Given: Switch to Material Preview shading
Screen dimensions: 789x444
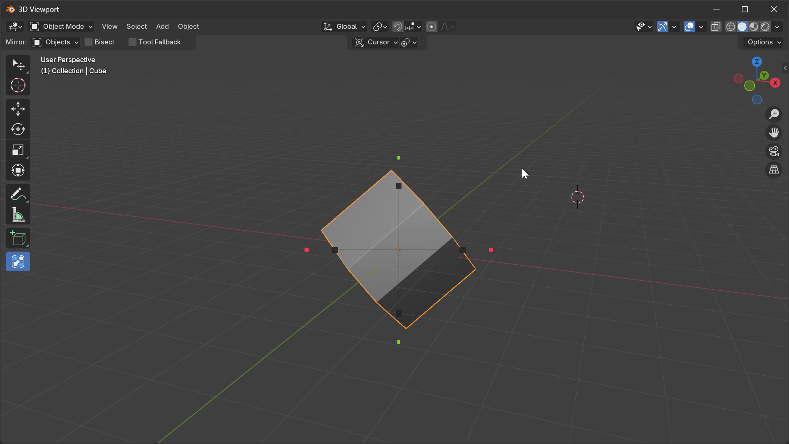Looking at the screenshot, I should click(754, 26).
